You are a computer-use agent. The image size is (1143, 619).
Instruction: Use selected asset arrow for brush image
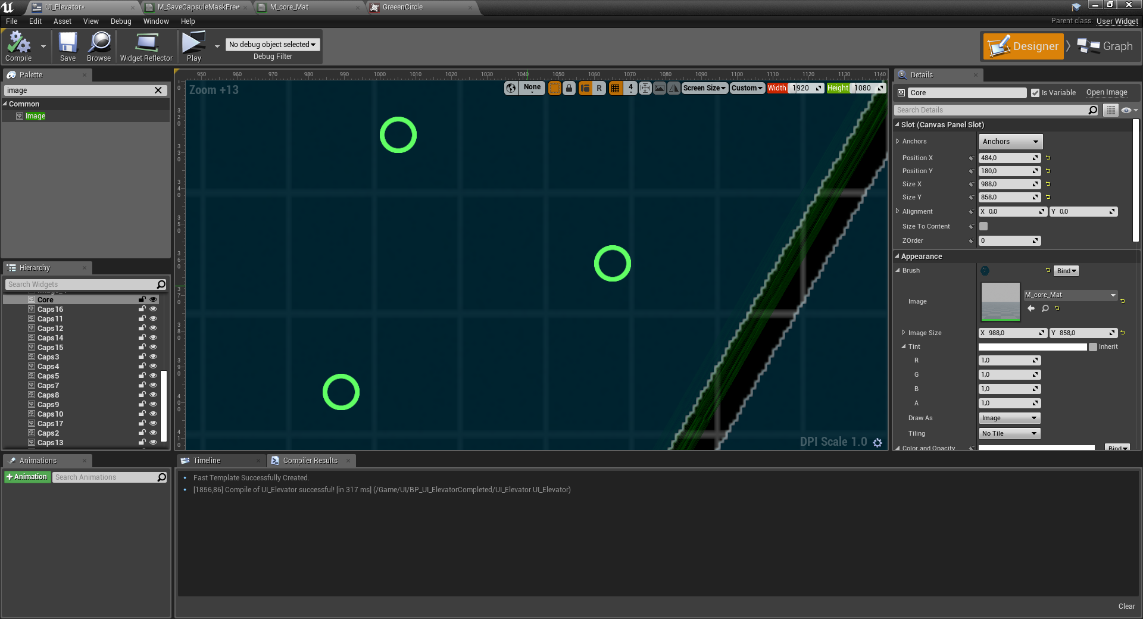1031,308
